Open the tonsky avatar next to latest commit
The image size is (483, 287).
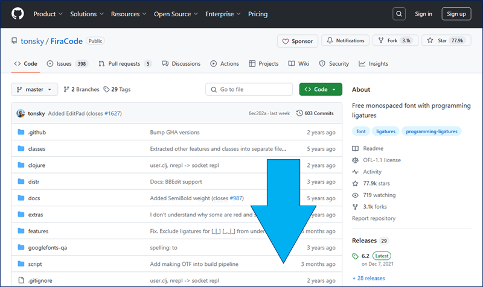click(x=21, y=113)
